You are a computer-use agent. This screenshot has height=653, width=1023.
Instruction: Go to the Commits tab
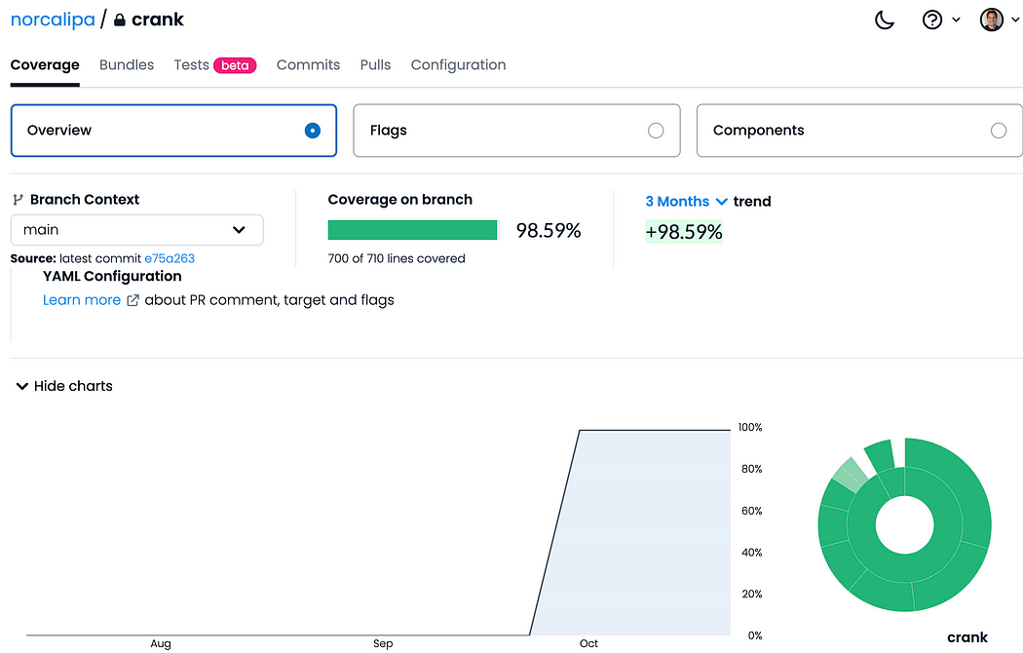pos(309,65)
